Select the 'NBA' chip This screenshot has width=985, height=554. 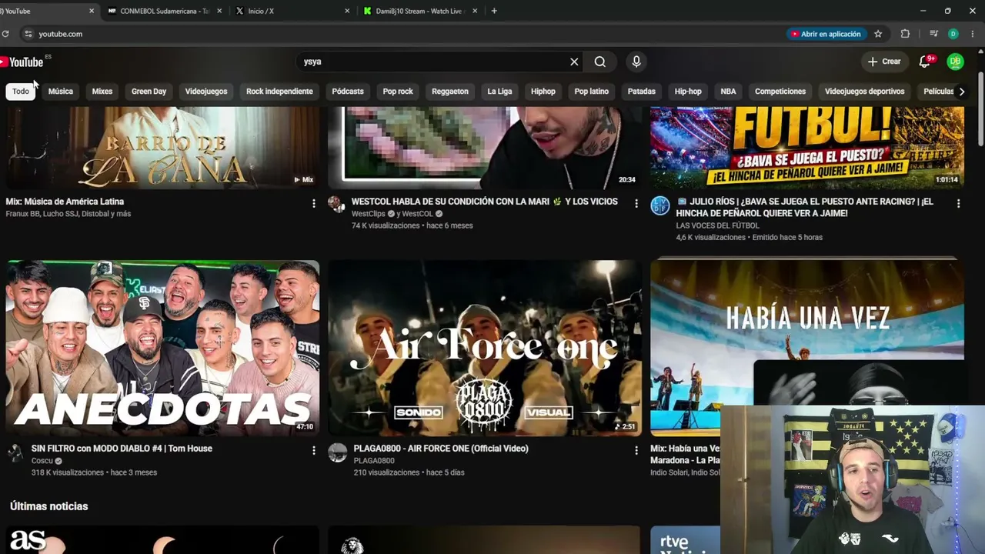click(x=728, y=92)
